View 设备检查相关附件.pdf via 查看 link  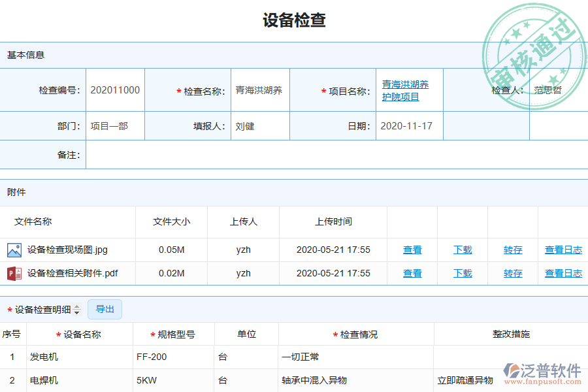click(412, 273)
